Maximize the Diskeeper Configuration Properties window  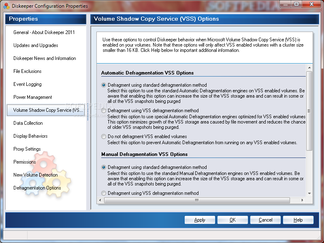[x=296, y=4]
